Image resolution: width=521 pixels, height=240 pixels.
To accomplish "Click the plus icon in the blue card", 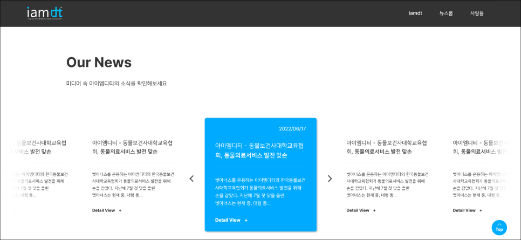I will click(246, 220).
